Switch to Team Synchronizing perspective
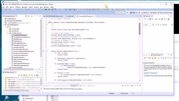Image resolution: width=179 pixels, height=101 pixels. point(165,13)
